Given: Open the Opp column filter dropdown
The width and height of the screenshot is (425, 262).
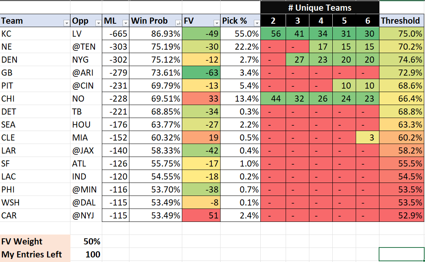Looking at the screenshot, I should [x=98, y=21].
